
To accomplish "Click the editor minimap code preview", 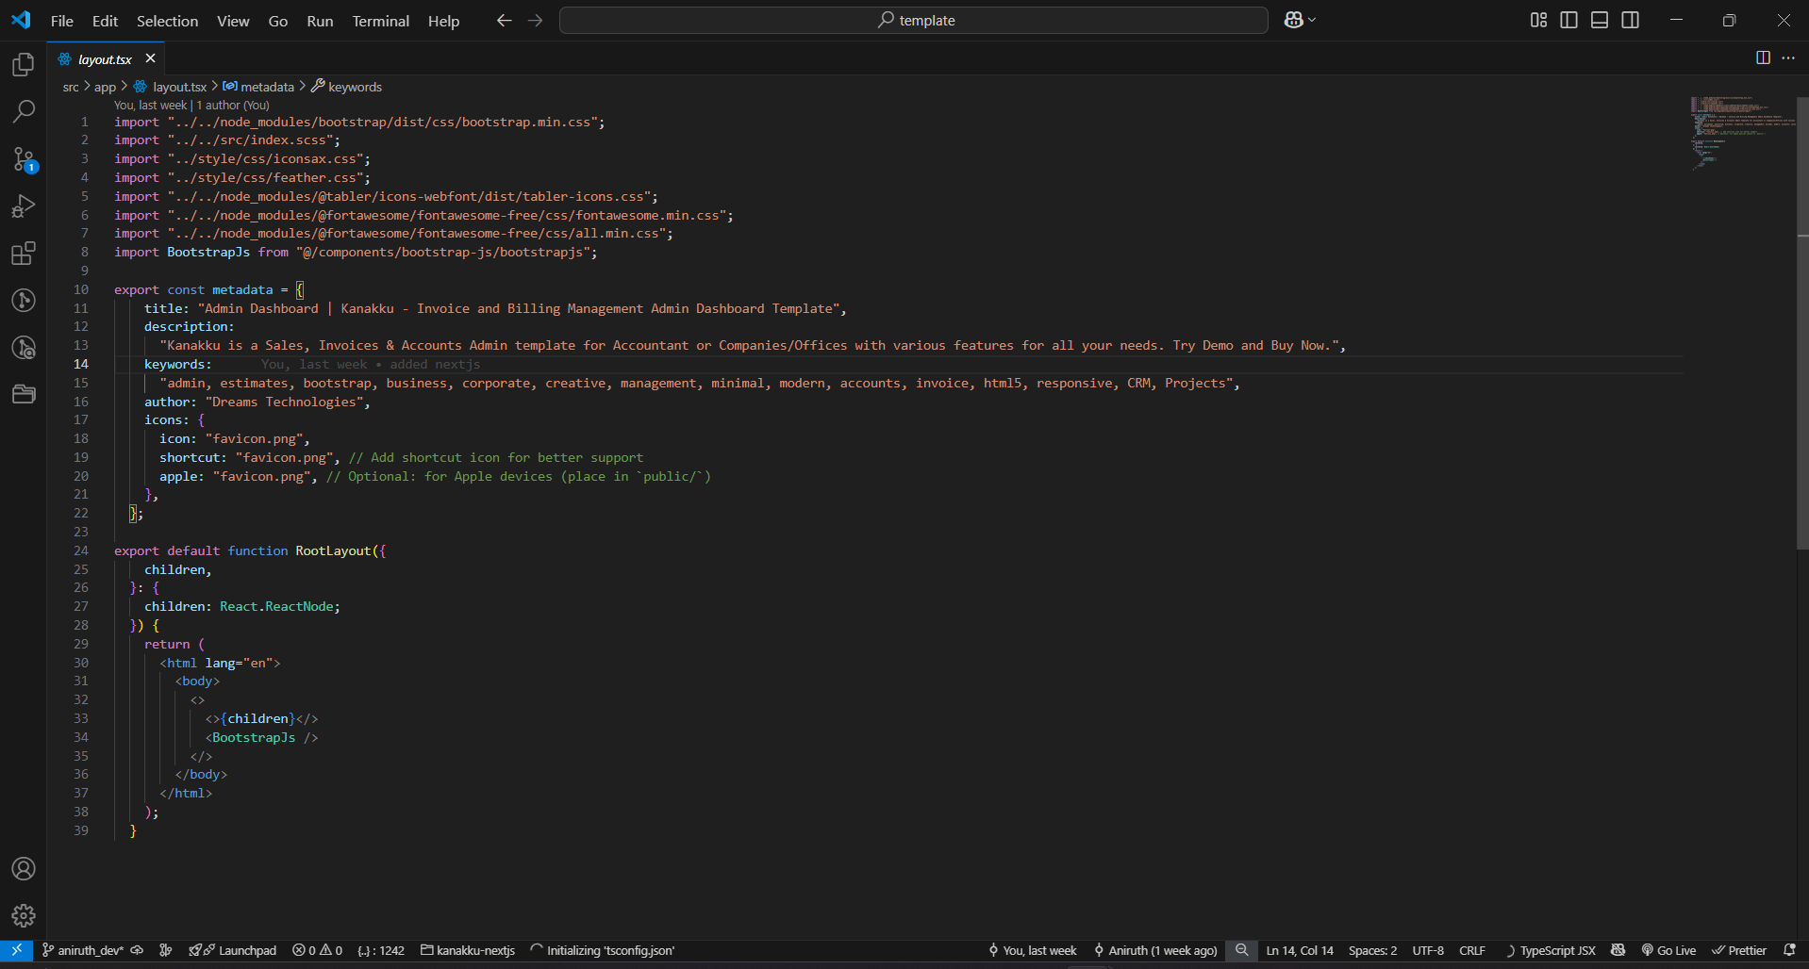I will (x=1742, y=132).
